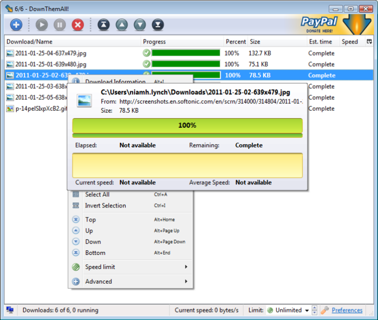Sort by the Est. time column header
The image size is (378, 320).
(x=323, y=42)
